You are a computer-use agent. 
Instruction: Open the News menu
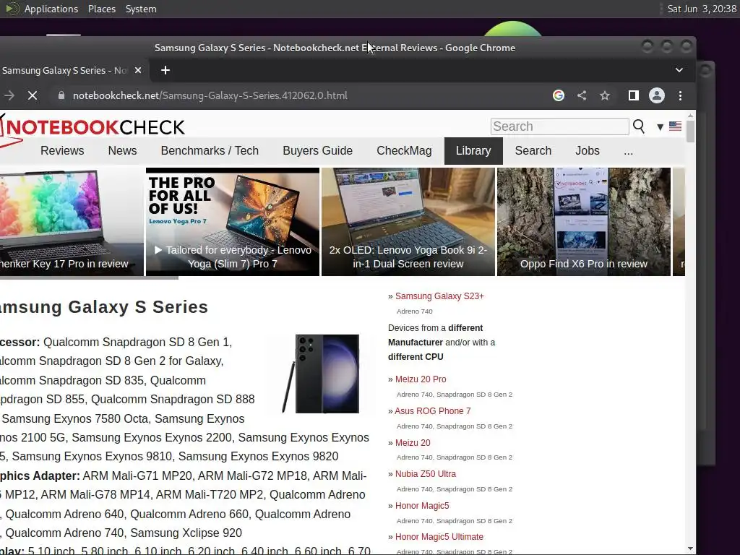click(122, 150)
